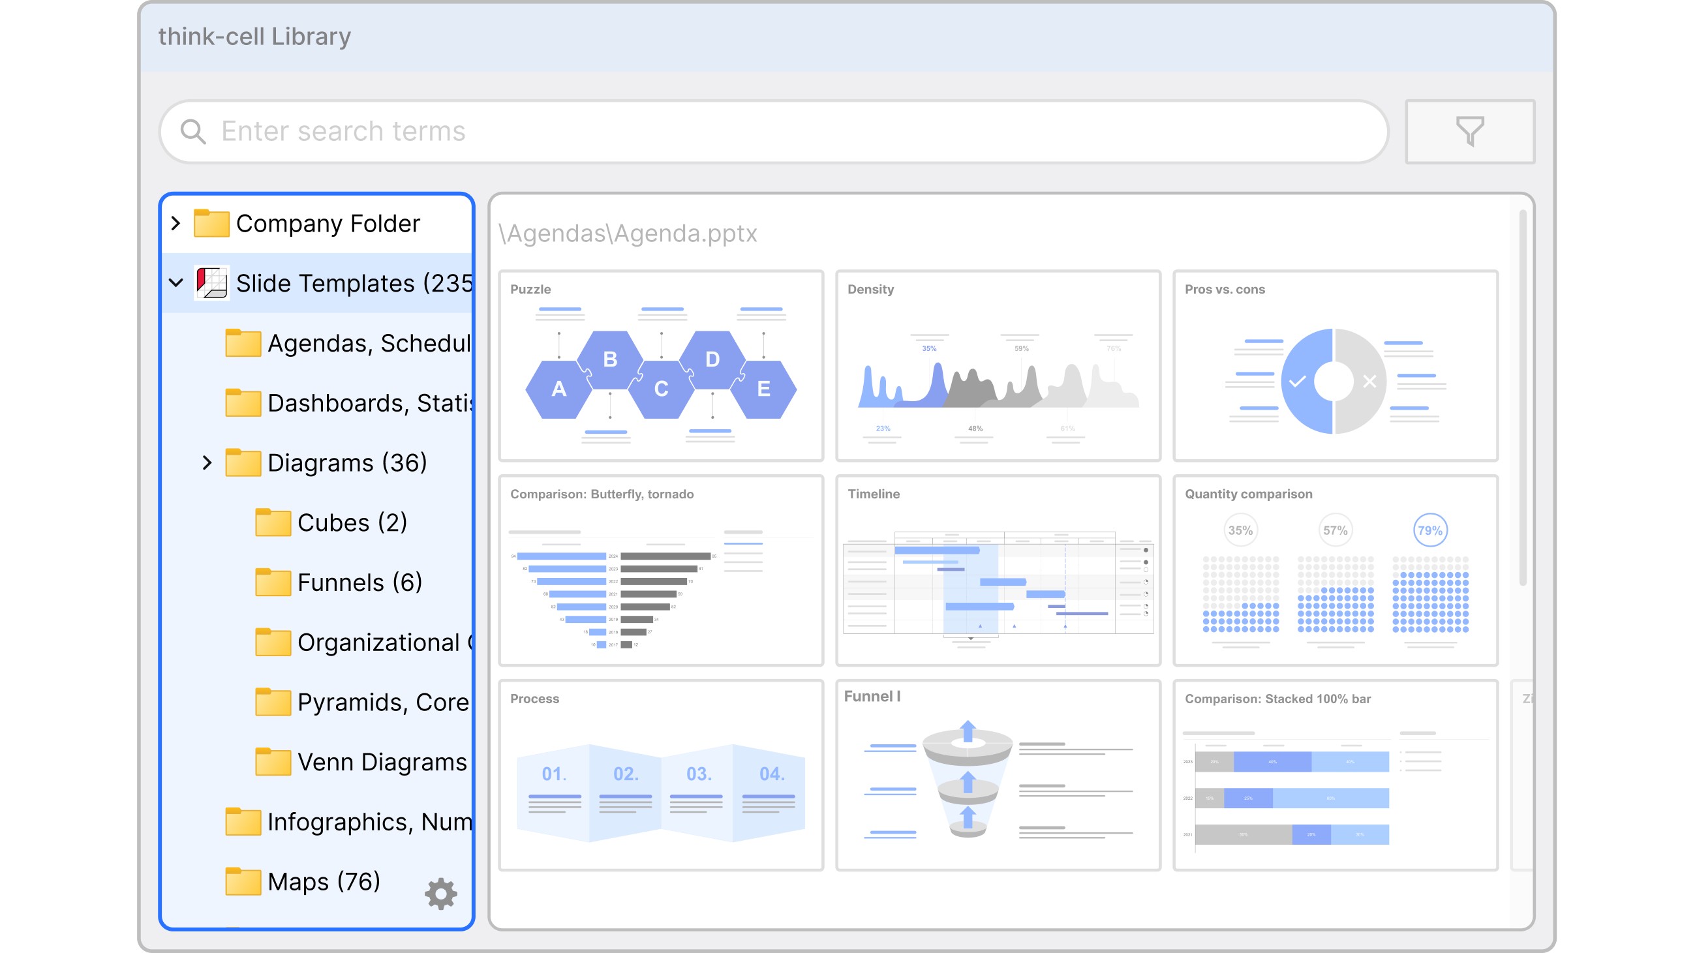This screenshot has height=953, width=1695.
Task: Click the search magnifier icon
Action: pyautogui.click(x=193, y=132)
